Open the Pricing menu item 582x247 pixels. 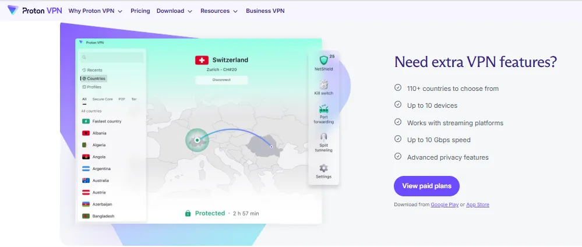(x=140, y=10)
